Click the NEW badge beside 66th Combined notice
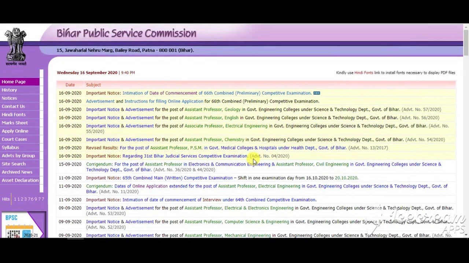This screenshot has height=263, width=469. [317, 93]
